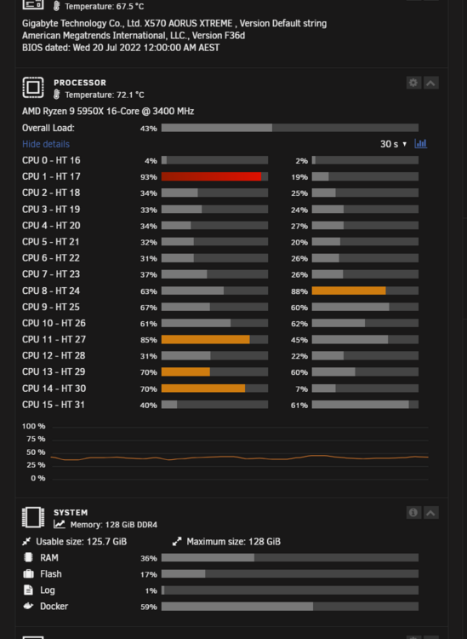The height and width of the screenshot is (639, 467).
Task: Click the Docker whale icon
Action: (x=28, y=606)
